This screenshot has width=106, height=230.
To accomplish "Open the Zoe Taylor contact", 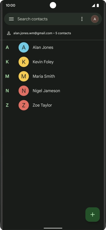I will point(53,105).
